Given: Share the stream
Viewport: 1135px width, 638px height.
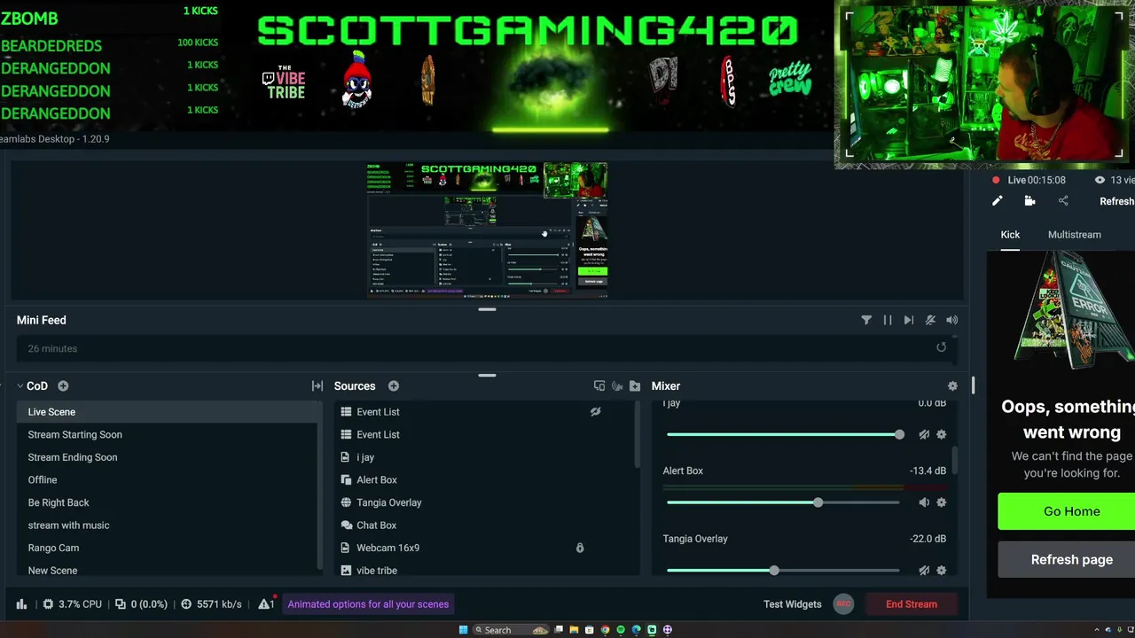Looking at the screenshot, I should pos(1063,201).
